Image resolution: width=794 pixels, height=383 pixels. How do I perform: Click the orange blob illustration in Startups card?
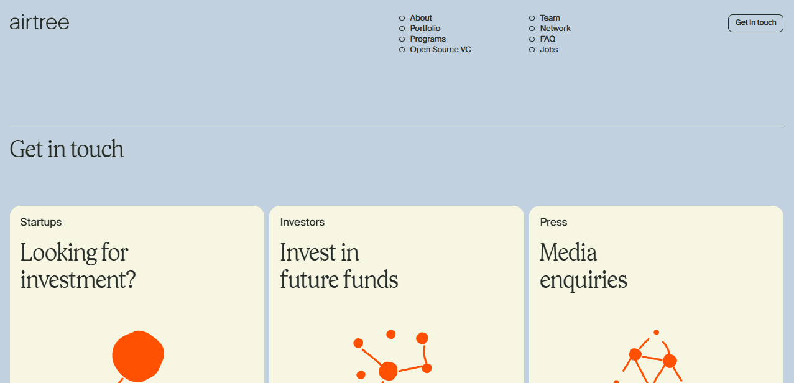[x=137, y=357]
